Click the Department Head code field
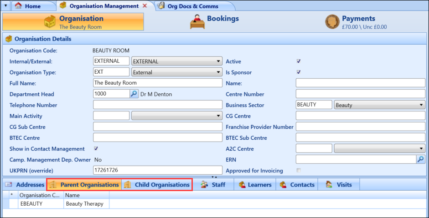 [x=111, y=94]
